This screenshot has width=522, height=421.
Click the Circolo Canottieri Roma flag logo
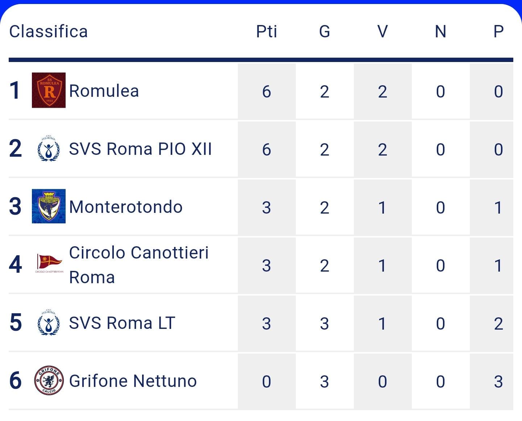click(x=49, y=264)
